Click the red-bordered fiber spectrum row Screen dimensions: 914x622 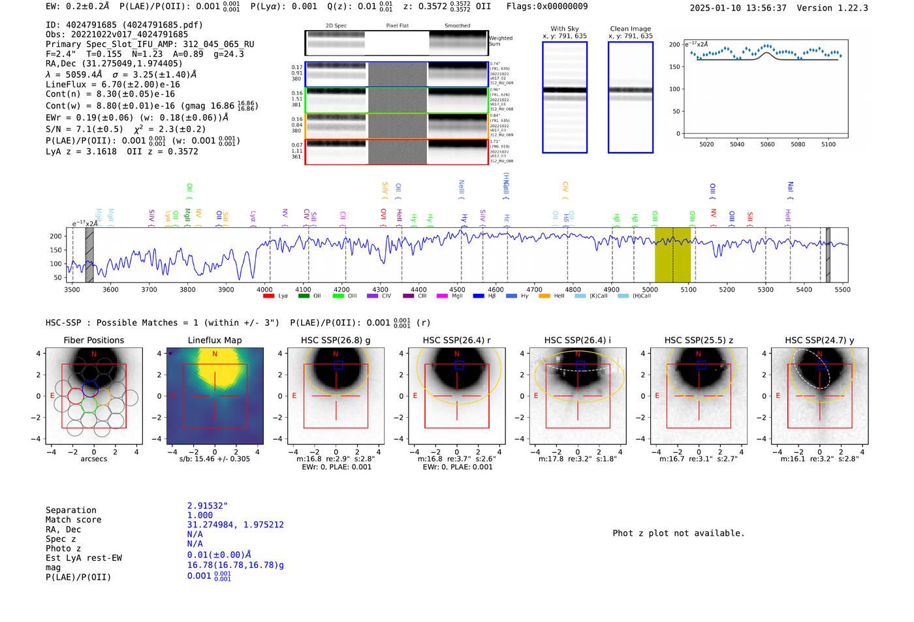(x=397, y=151)
